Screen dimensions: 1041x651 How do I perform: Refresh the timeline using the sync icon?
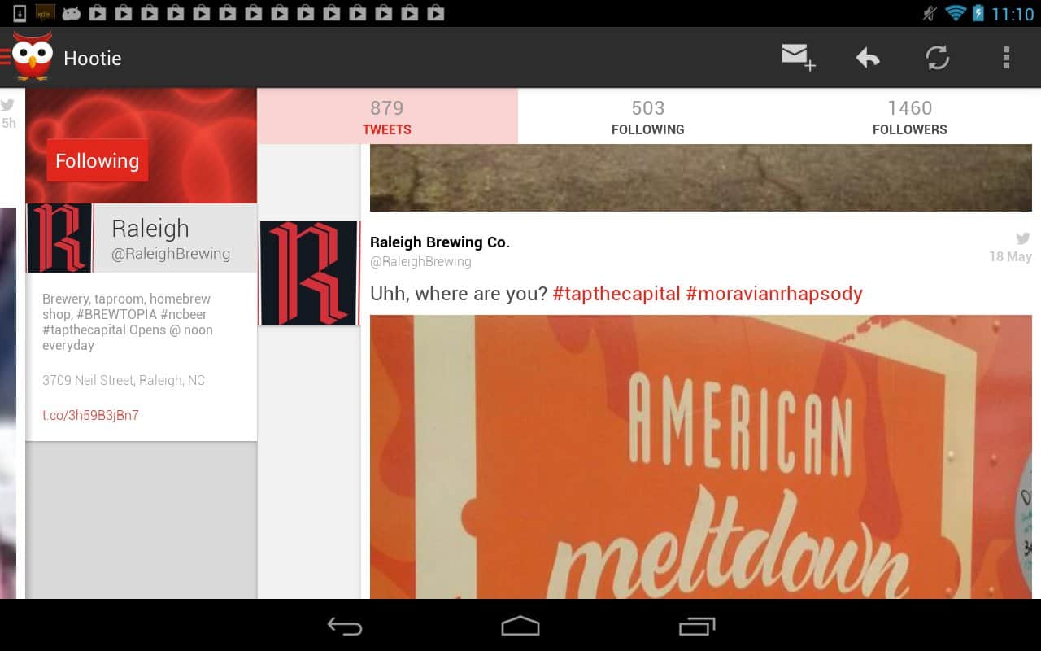pos(937,57)
